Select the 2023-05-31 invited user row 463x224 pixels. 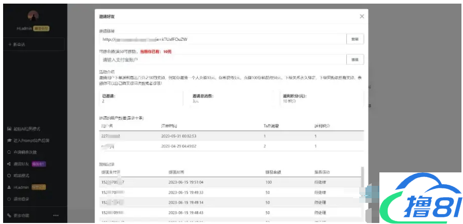[x=231, y=136]
